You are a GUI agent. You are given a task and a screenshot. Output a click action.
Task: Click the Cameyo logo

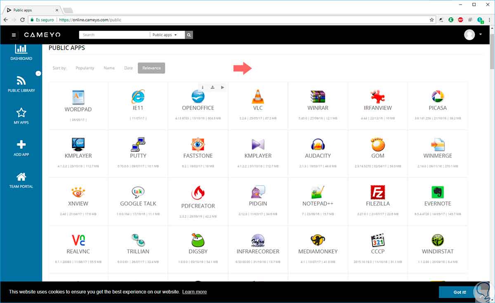point(42,35)
